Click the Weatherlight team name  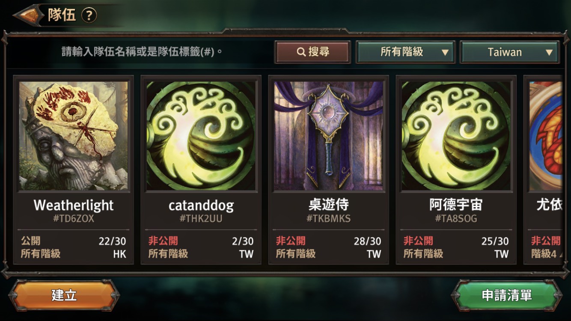[x=74, y=205]
